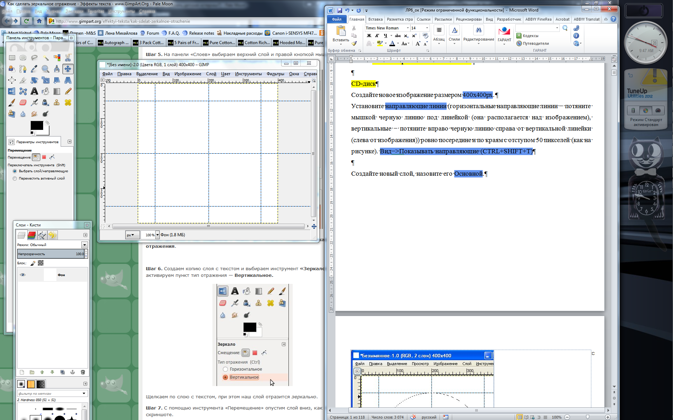Set move mode to path
Viewport: 673px width, 420px height.
coord(52,157)
